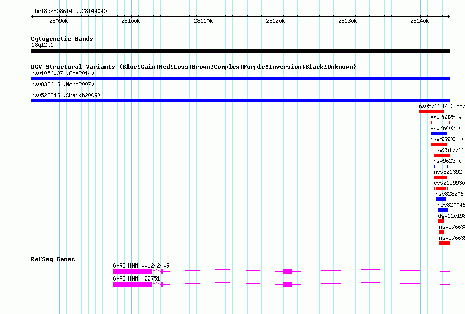465x314 pixels.
Task: Select the 28100k ruler tick label
Action: [x=131, y=21]
